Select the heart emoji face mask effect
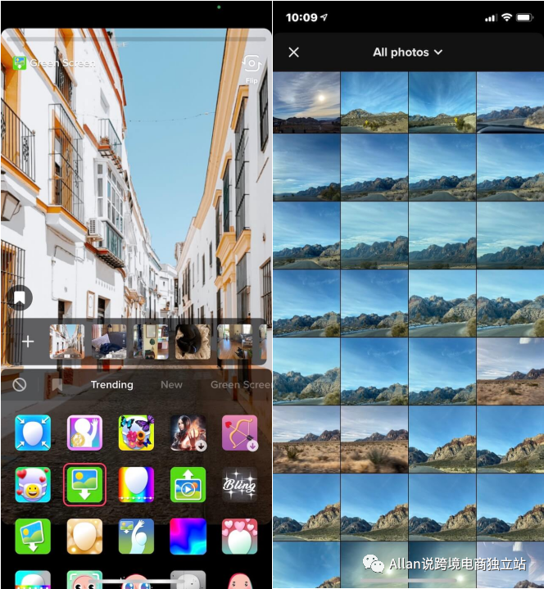This screenshot has width=544, height=589. point(33,485)
